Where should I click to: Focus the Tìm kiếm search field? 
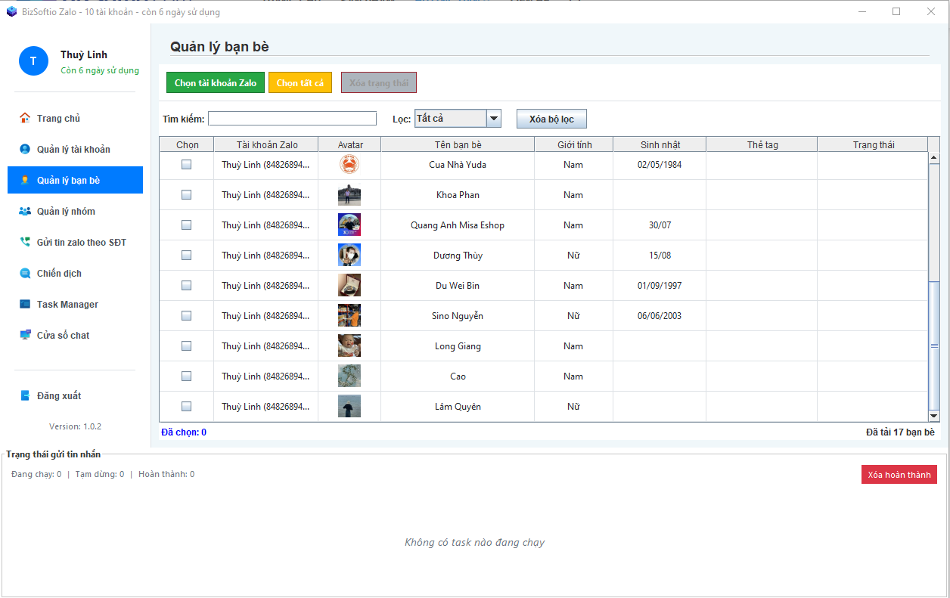[x=292, y=119]
